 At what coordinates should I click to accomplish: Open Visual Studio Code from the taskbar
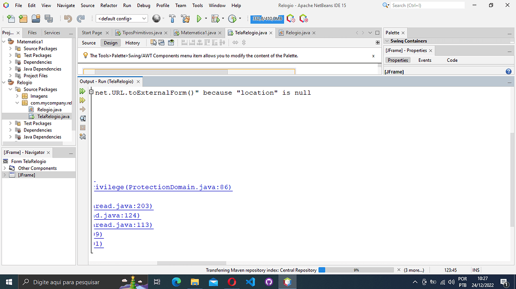tap(251, 282)
